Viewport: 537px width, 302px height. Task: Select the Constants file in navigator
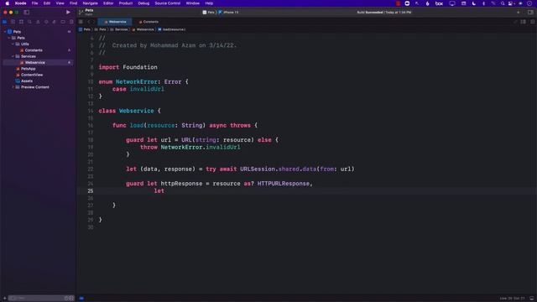(34, 50)
